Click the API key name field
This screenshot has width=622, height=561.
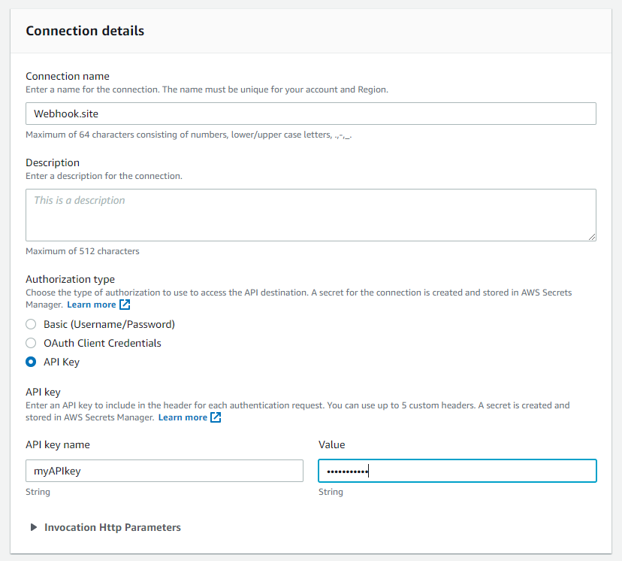coord(164,471)
